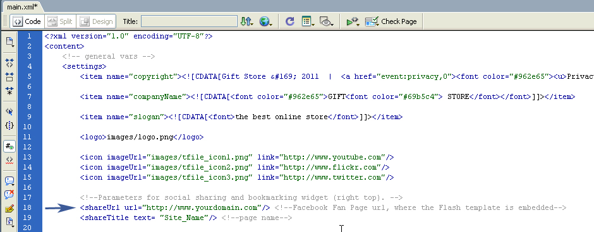Click the Collapse Selection icon

(x=10, y=77)
